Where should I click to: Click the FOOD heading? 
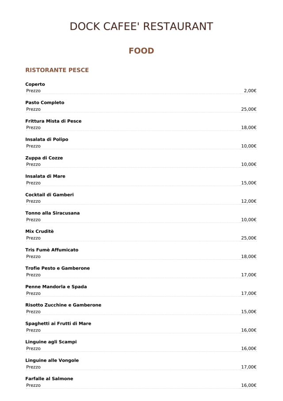click(x=141, y=51)
